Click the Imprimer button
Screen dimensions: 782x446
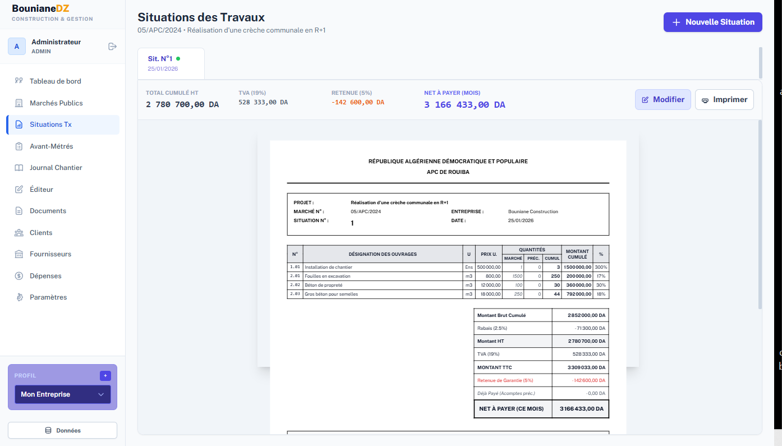click(724, 99)
